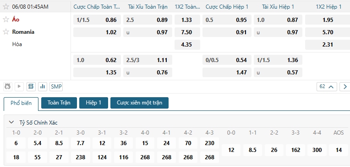Open the Cược xiên một trận tab
Viewport: 350px width, 167px height.
(x=140, y=103)
